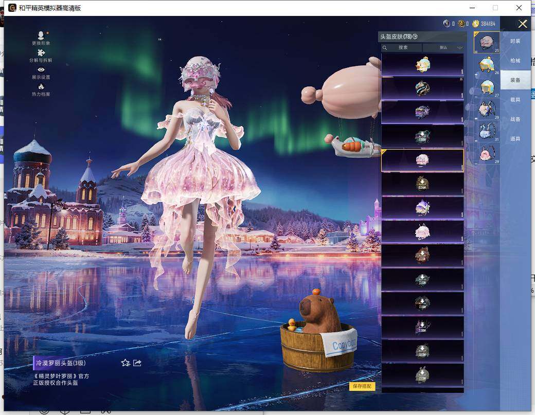535x415 pixels.
Task: Select the yellow duck helmet skin row
Action: pos(422,65)
